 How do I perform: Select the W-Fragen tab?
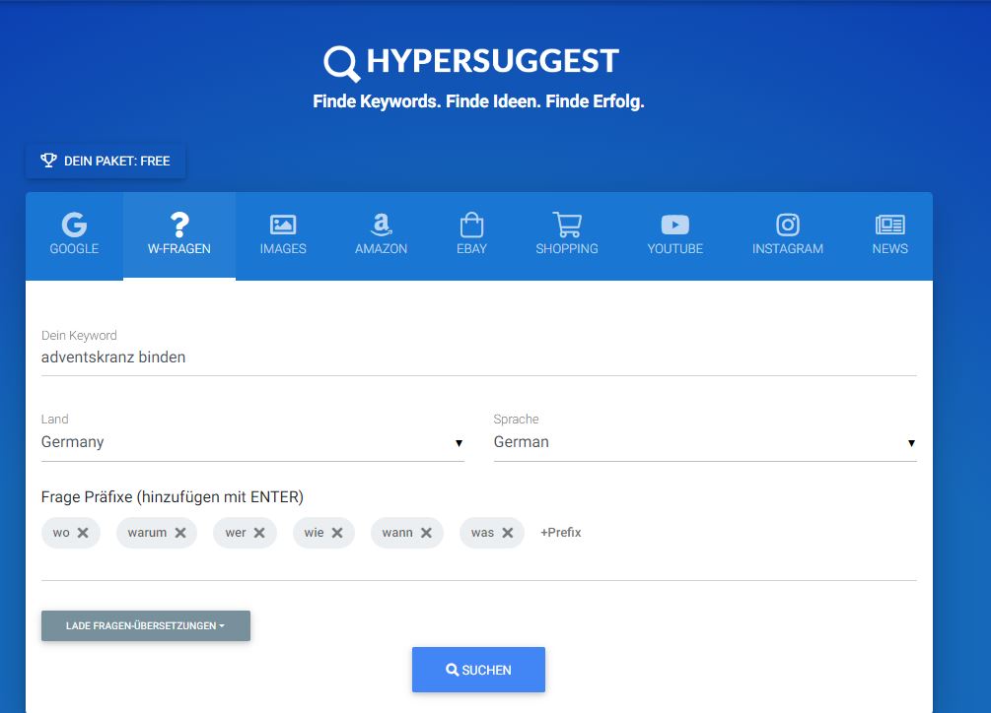(178, 235)
